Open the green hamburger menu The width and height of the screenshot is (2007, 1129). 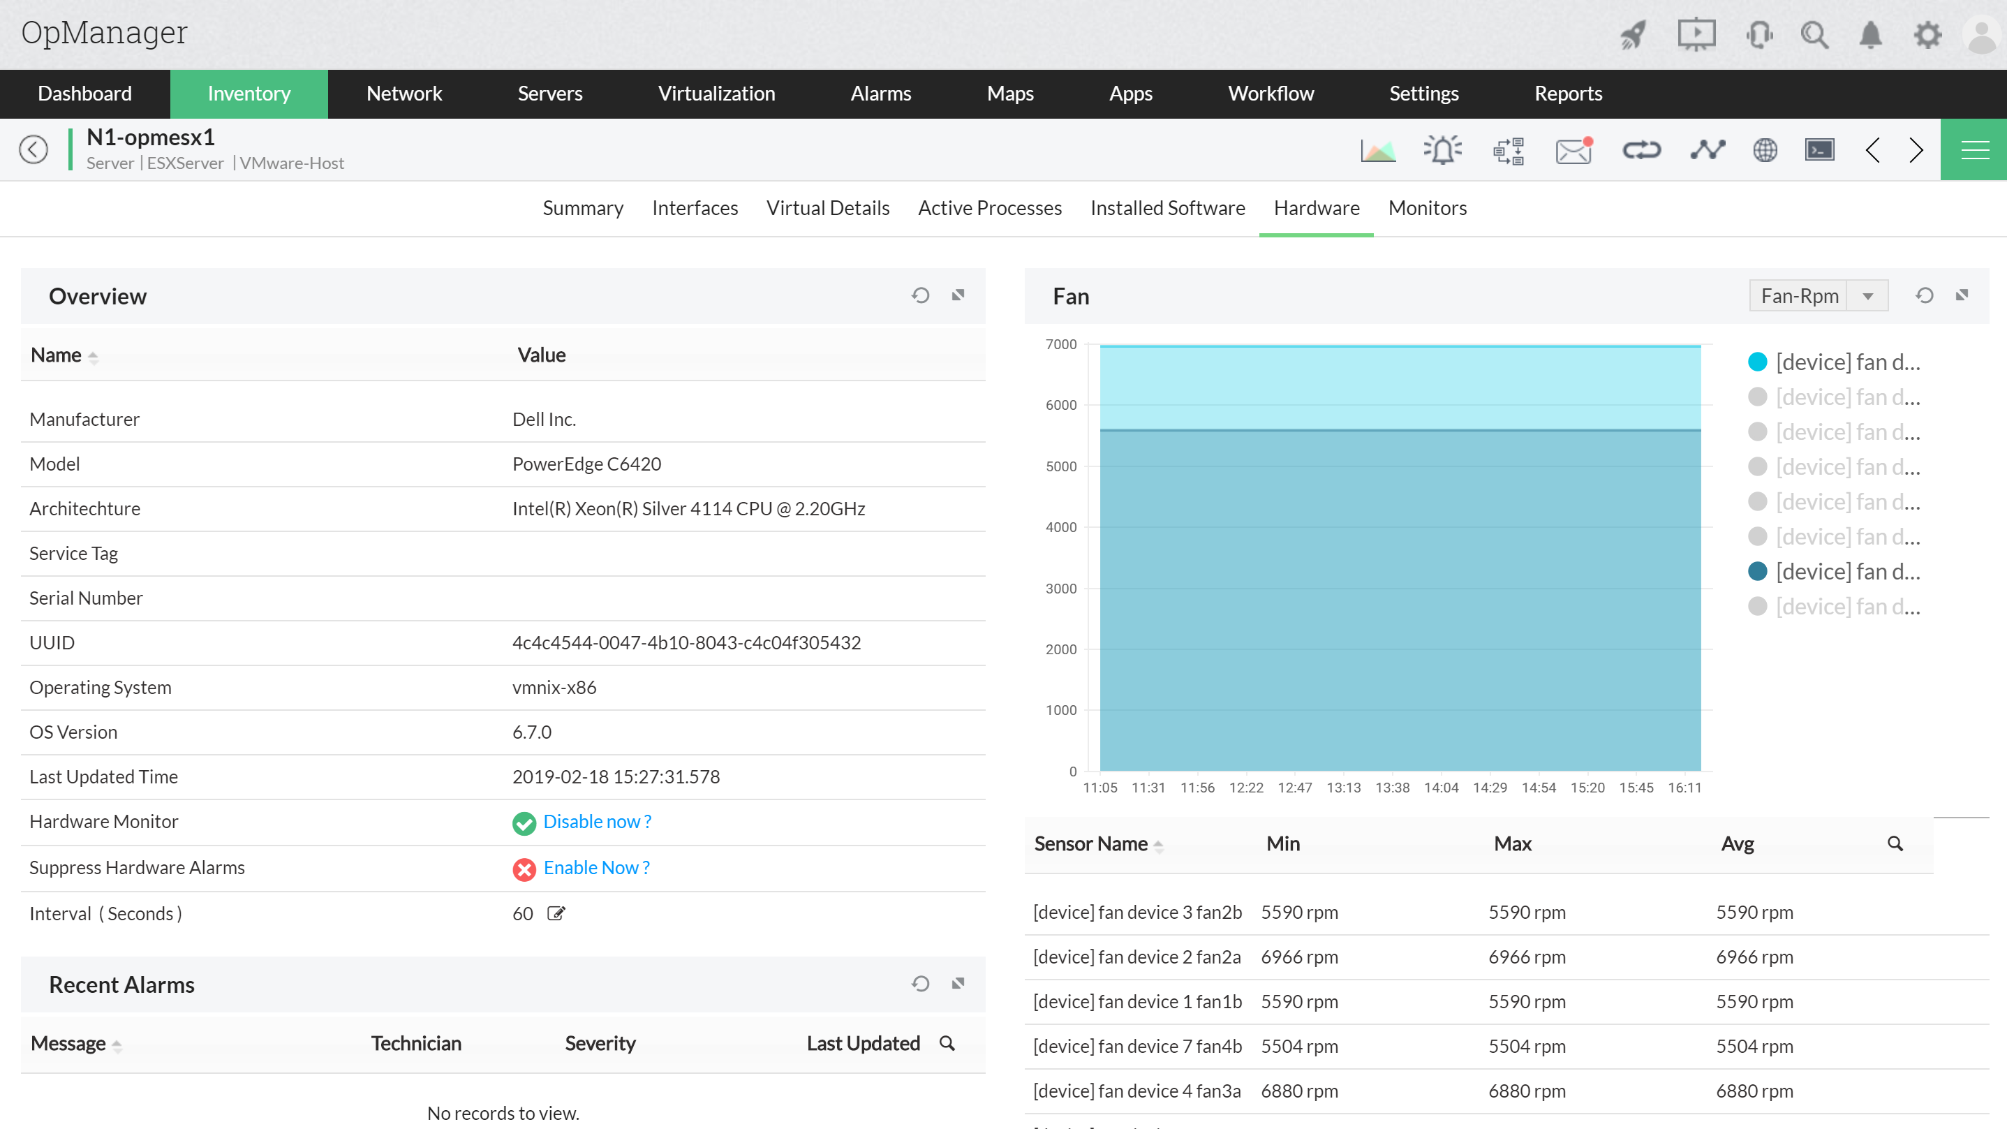pos(1974,149)
